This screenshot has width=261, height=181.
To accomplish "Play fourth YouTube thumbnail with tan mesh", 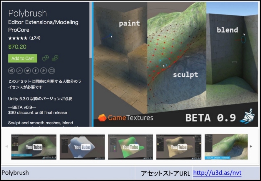I will [x=179, y=147].
